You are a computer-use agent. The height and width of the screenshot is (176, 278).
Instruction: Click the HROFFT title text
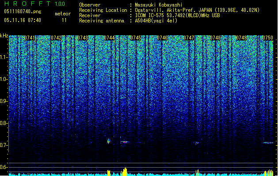[x=27, y=4]
